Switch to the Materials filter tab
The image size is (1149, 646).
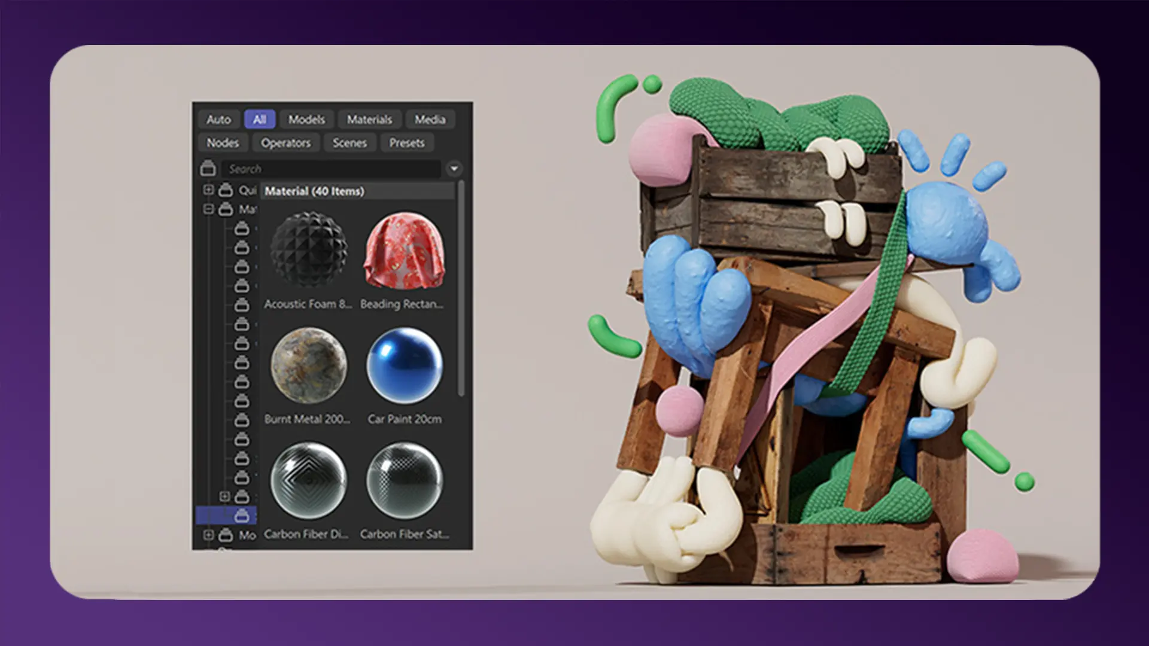(369, 120)
